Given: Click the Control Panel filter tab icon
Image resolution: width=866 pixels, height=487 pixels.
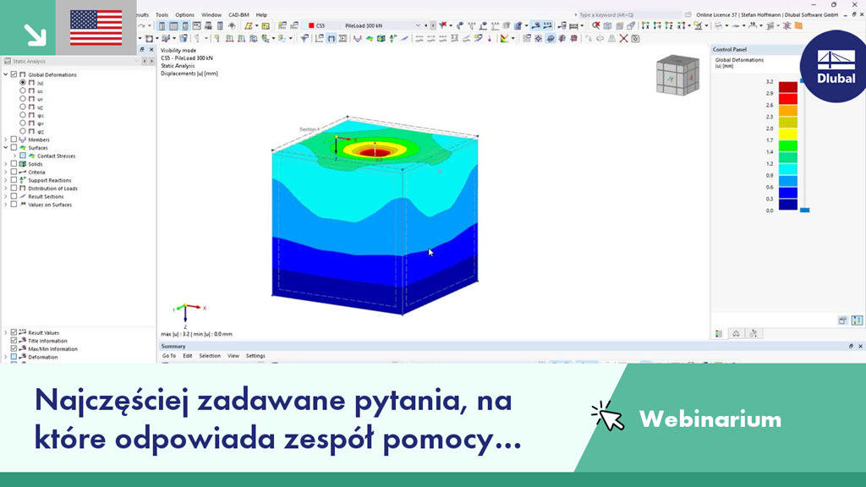Looking at the screenshot, I should [754, 333].
